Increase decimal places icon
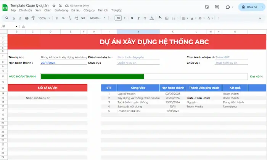This screenshot has height=160, width=267. pyautogui.click(x=76, y=18)
